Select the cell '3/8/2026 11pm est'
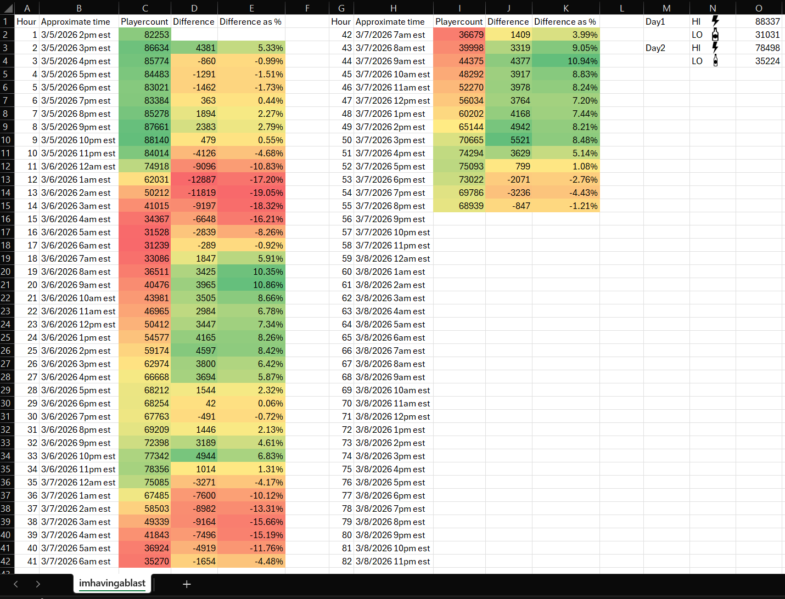785x599 pixels. tap(394, 561)
